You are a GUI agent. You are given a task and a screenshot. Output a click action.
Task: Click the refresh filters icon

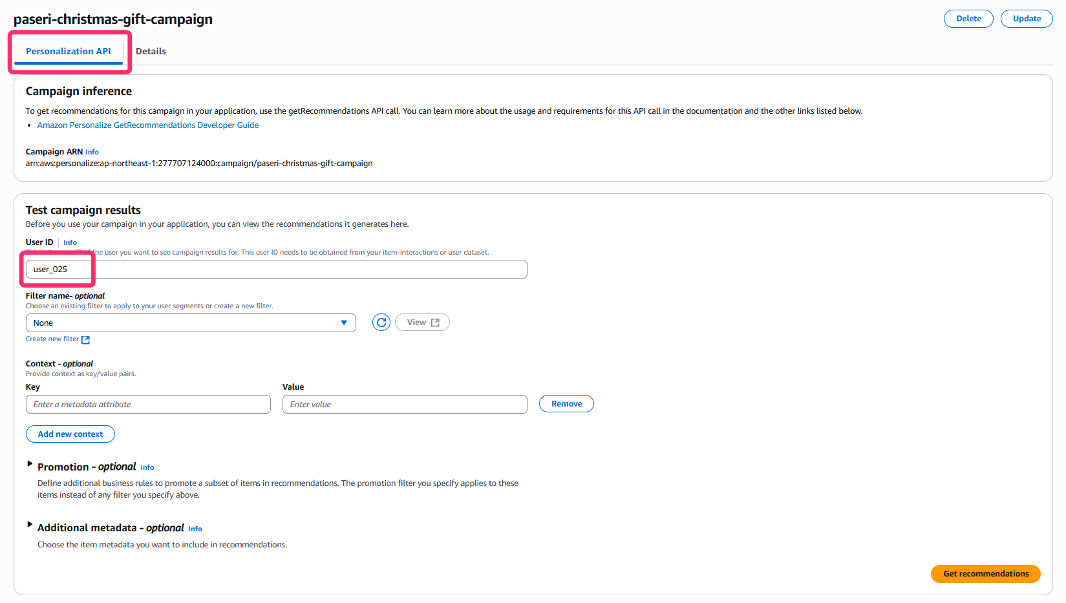click(381, 323)
